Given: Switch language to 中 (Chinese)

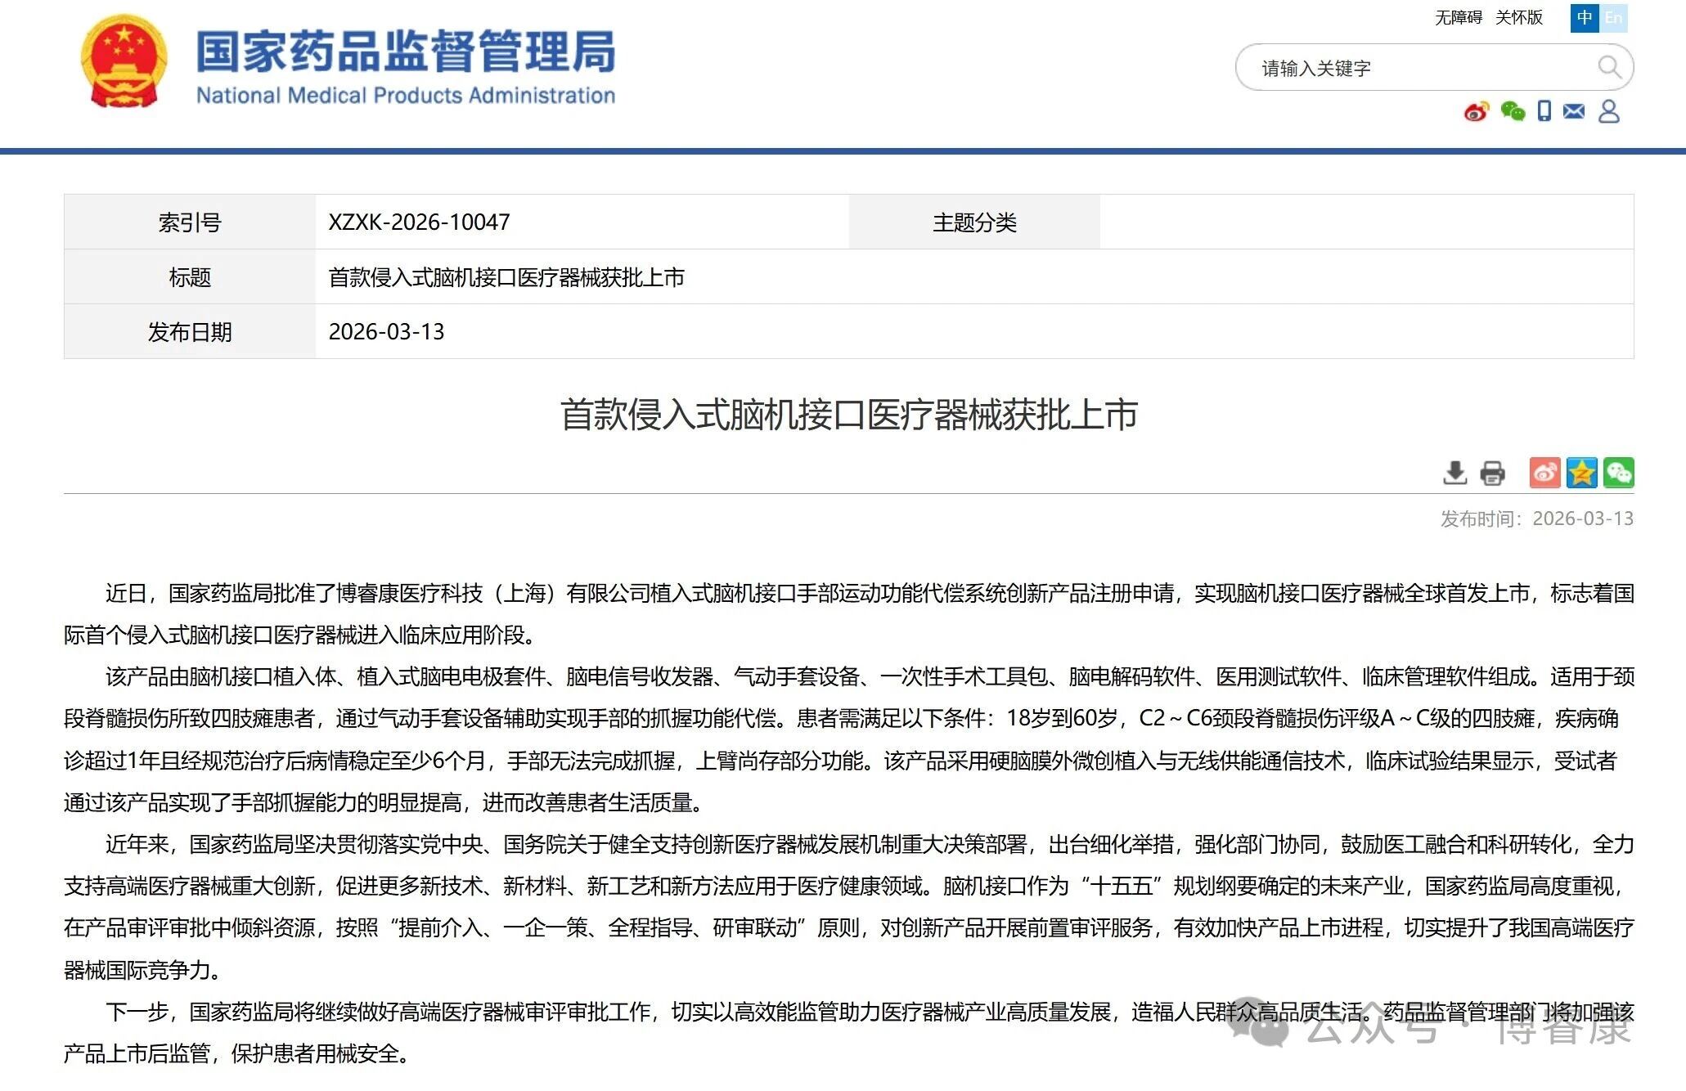Looking at the screenshot, I should coord(1585,18).
